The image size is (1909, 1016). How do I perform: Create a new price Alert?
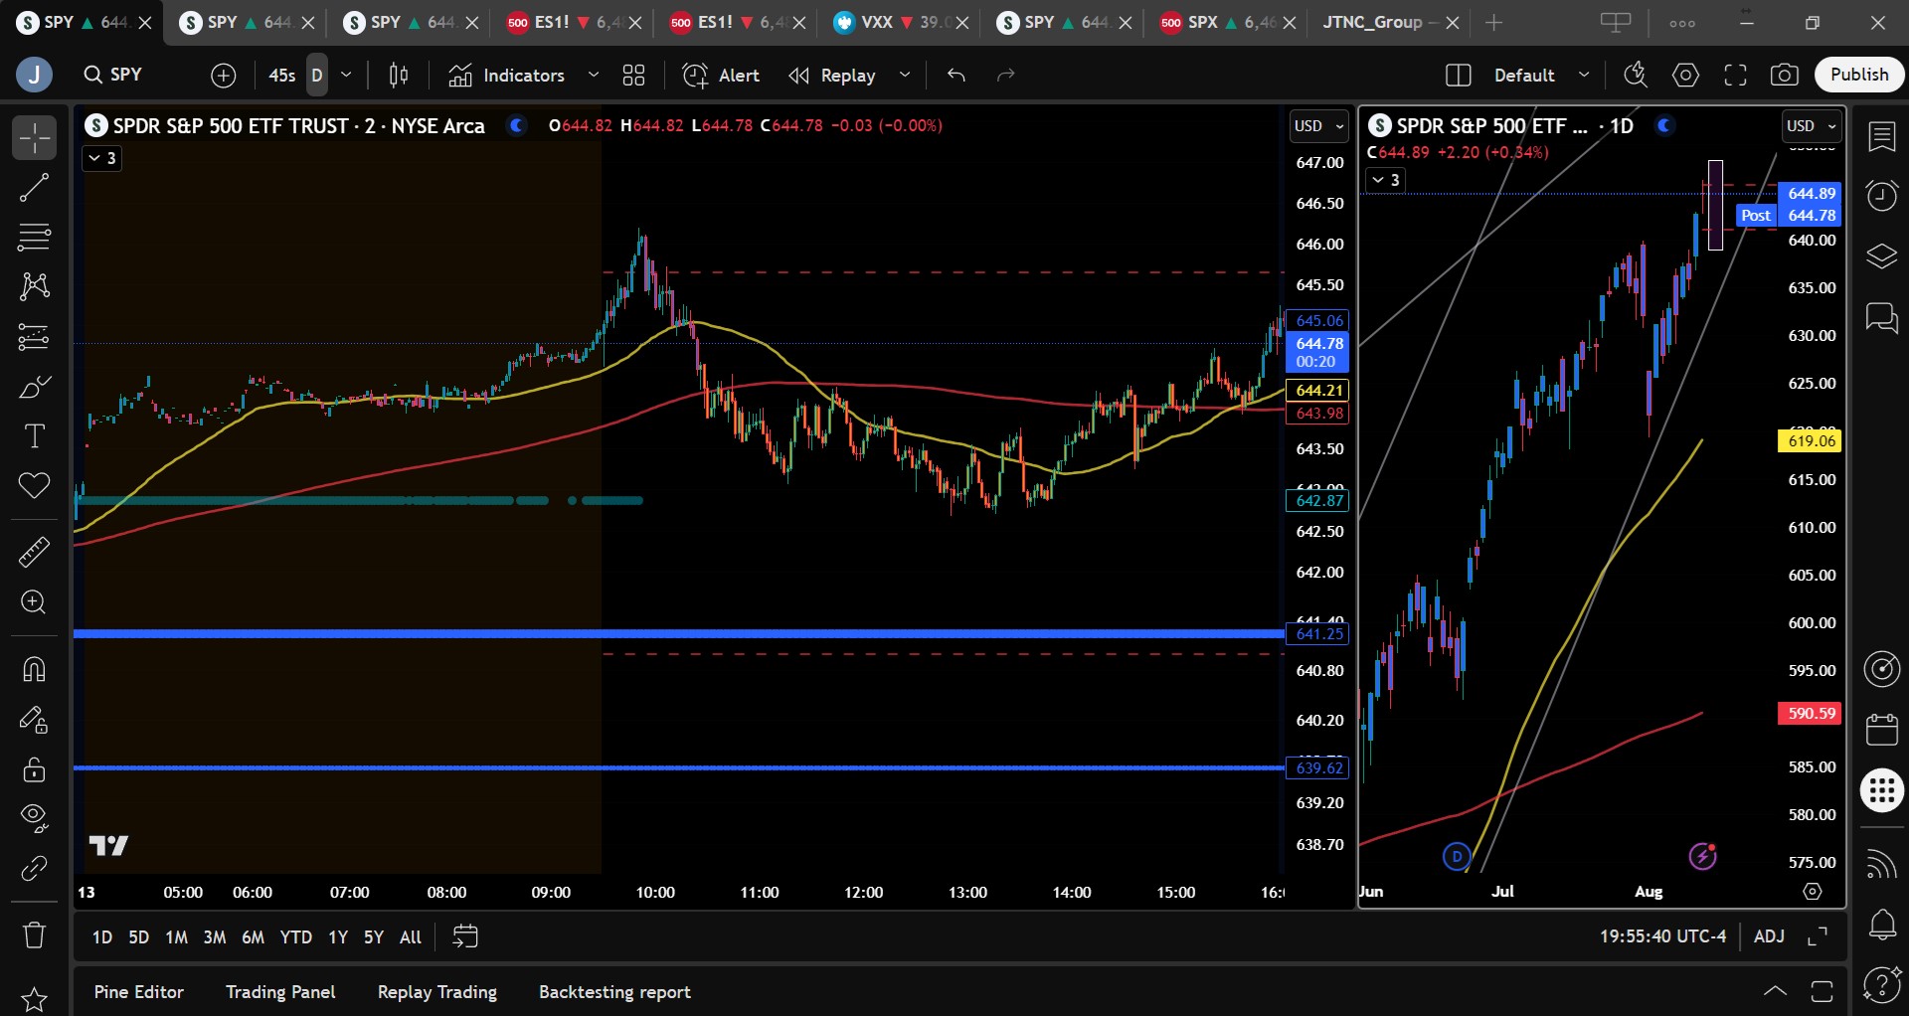(721, 75)
